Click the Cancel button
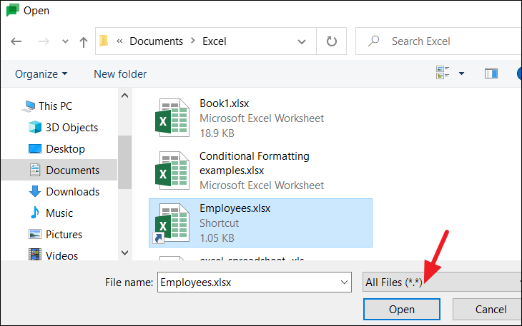522x326 pixels. click(488, 310)
